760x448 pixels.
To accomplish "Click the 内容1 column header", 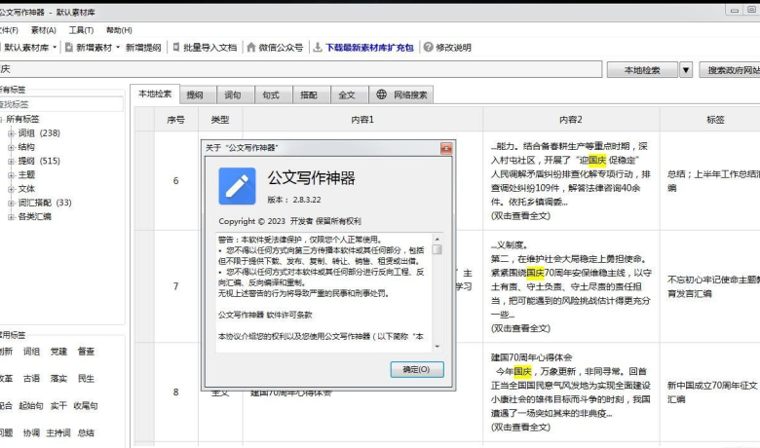I will coord(362,119).
